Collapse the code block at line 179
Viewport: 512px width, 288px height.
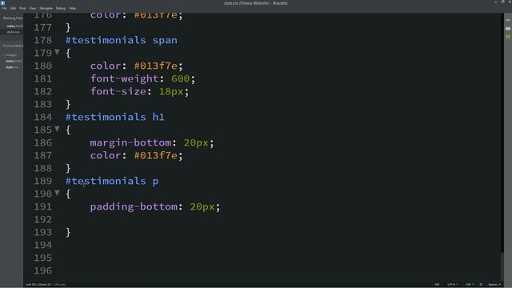click(57, 52)
